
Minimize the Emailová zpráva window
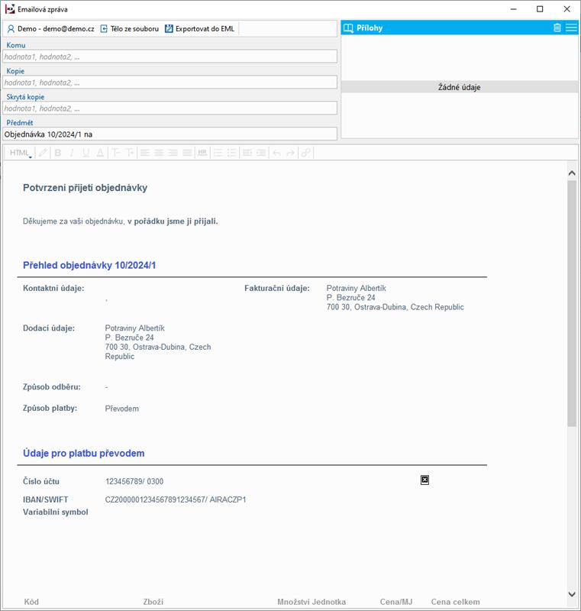[514, 9]
